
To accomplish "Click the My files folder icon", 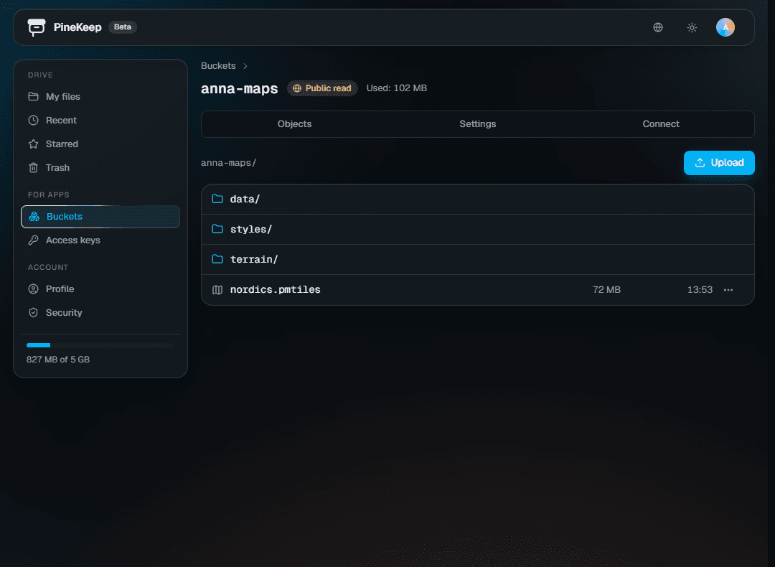I will point(33,96).
